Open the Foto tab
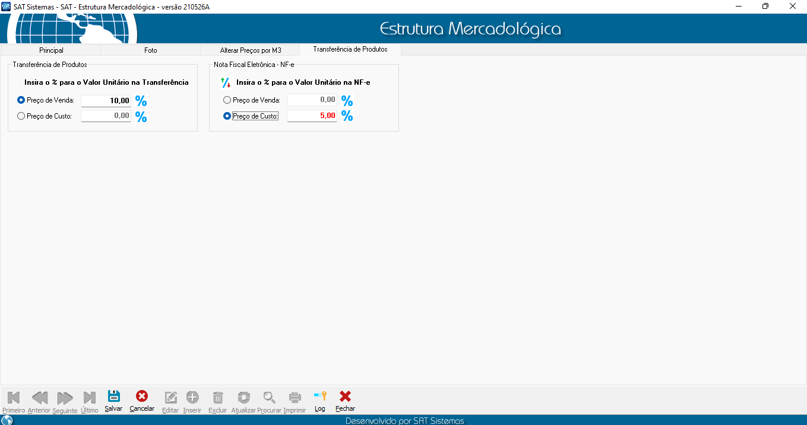Screen dimensions: 807x425 (x=151, y=50)
